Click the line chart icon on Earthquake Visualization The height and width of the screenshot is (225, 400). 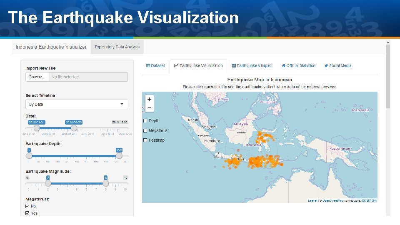(176, 65)
